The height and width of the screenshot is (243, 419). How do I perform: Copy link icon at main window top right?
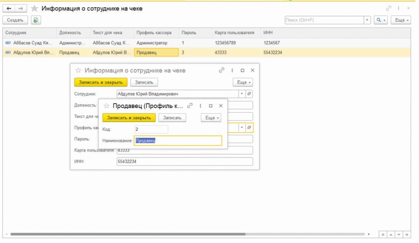(388, 8)
